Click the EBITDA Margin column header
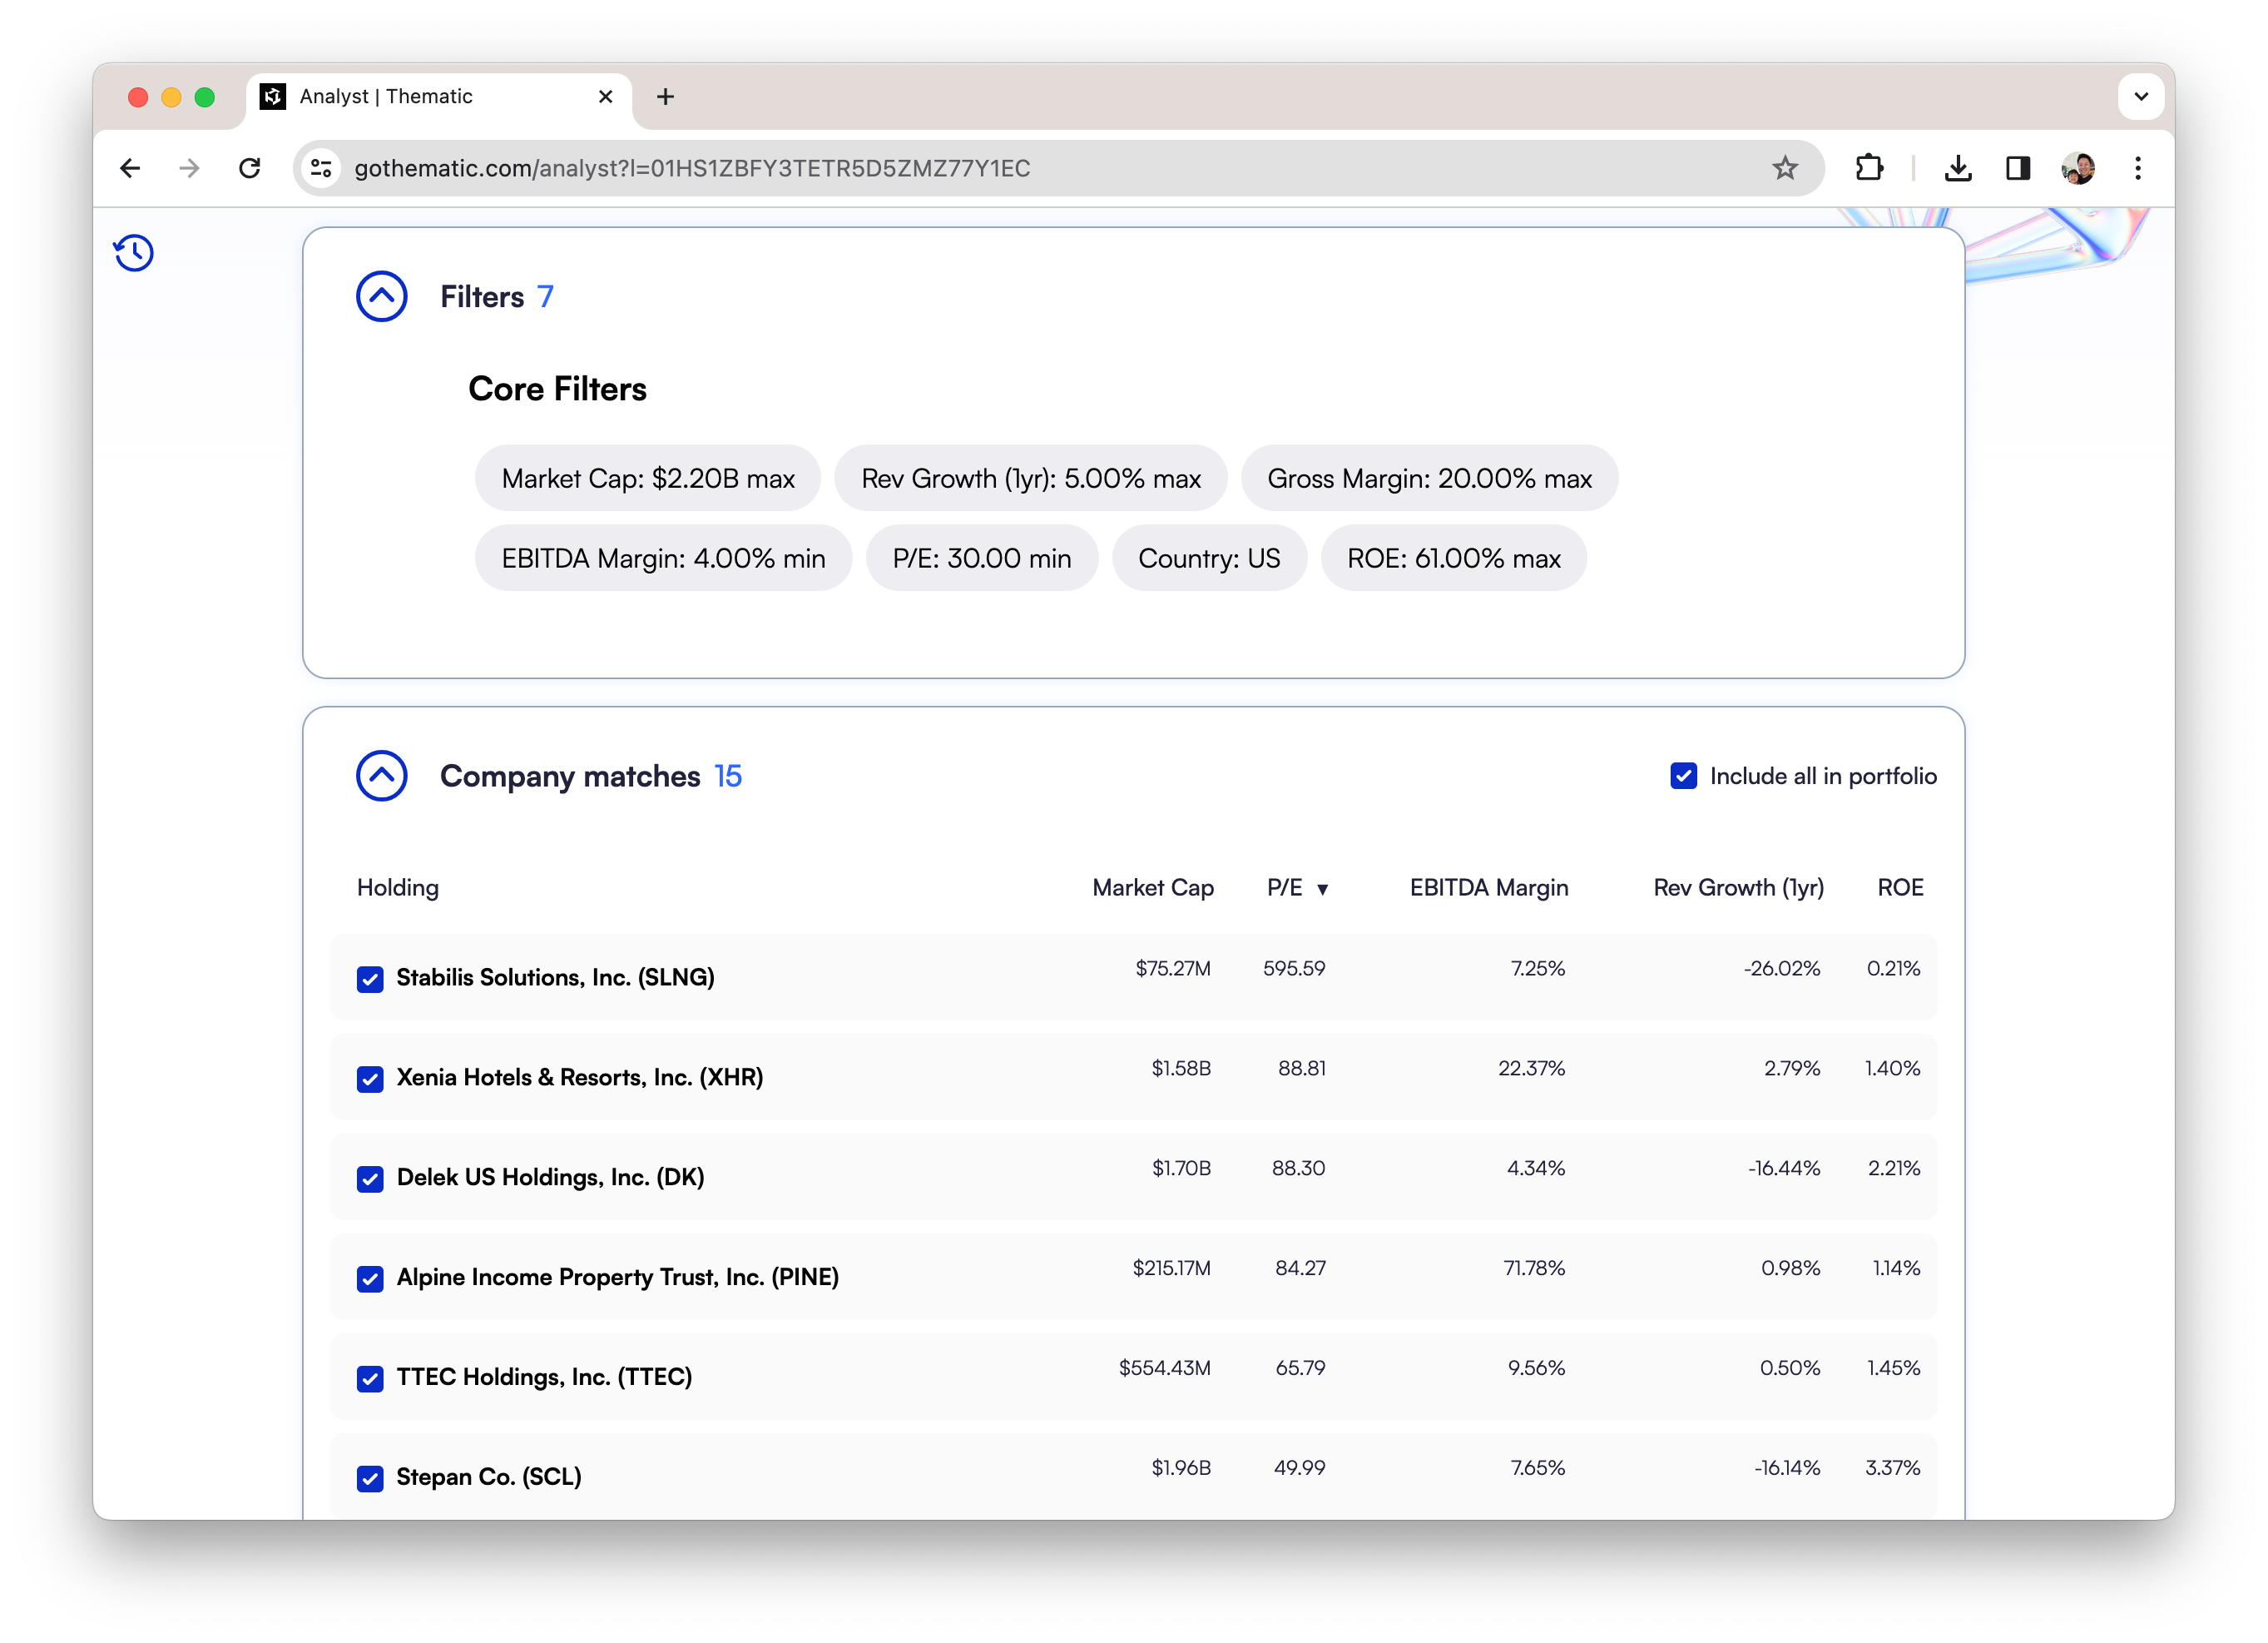This screenshot has width=2268, height=1643. pos(1489,887)
